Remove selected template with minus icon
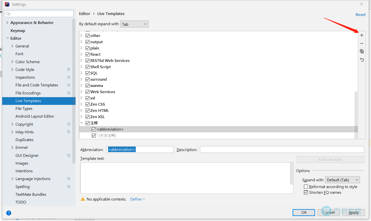371x221 pixels. coord(362,43)
